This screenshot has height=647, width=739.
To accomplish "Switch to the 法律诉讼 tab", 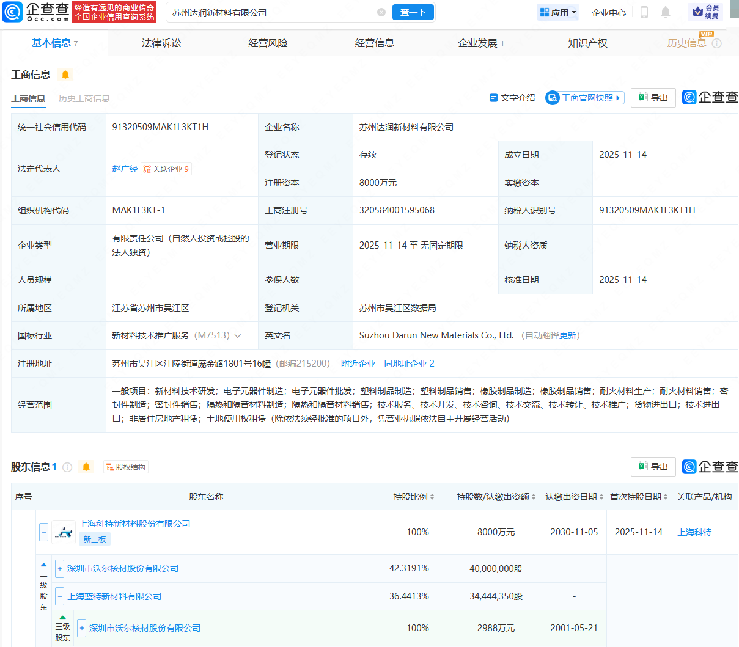I will tap(161, 43).
